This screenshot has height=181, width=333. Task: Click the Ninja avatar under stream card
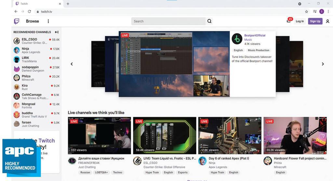coord(202,161)
